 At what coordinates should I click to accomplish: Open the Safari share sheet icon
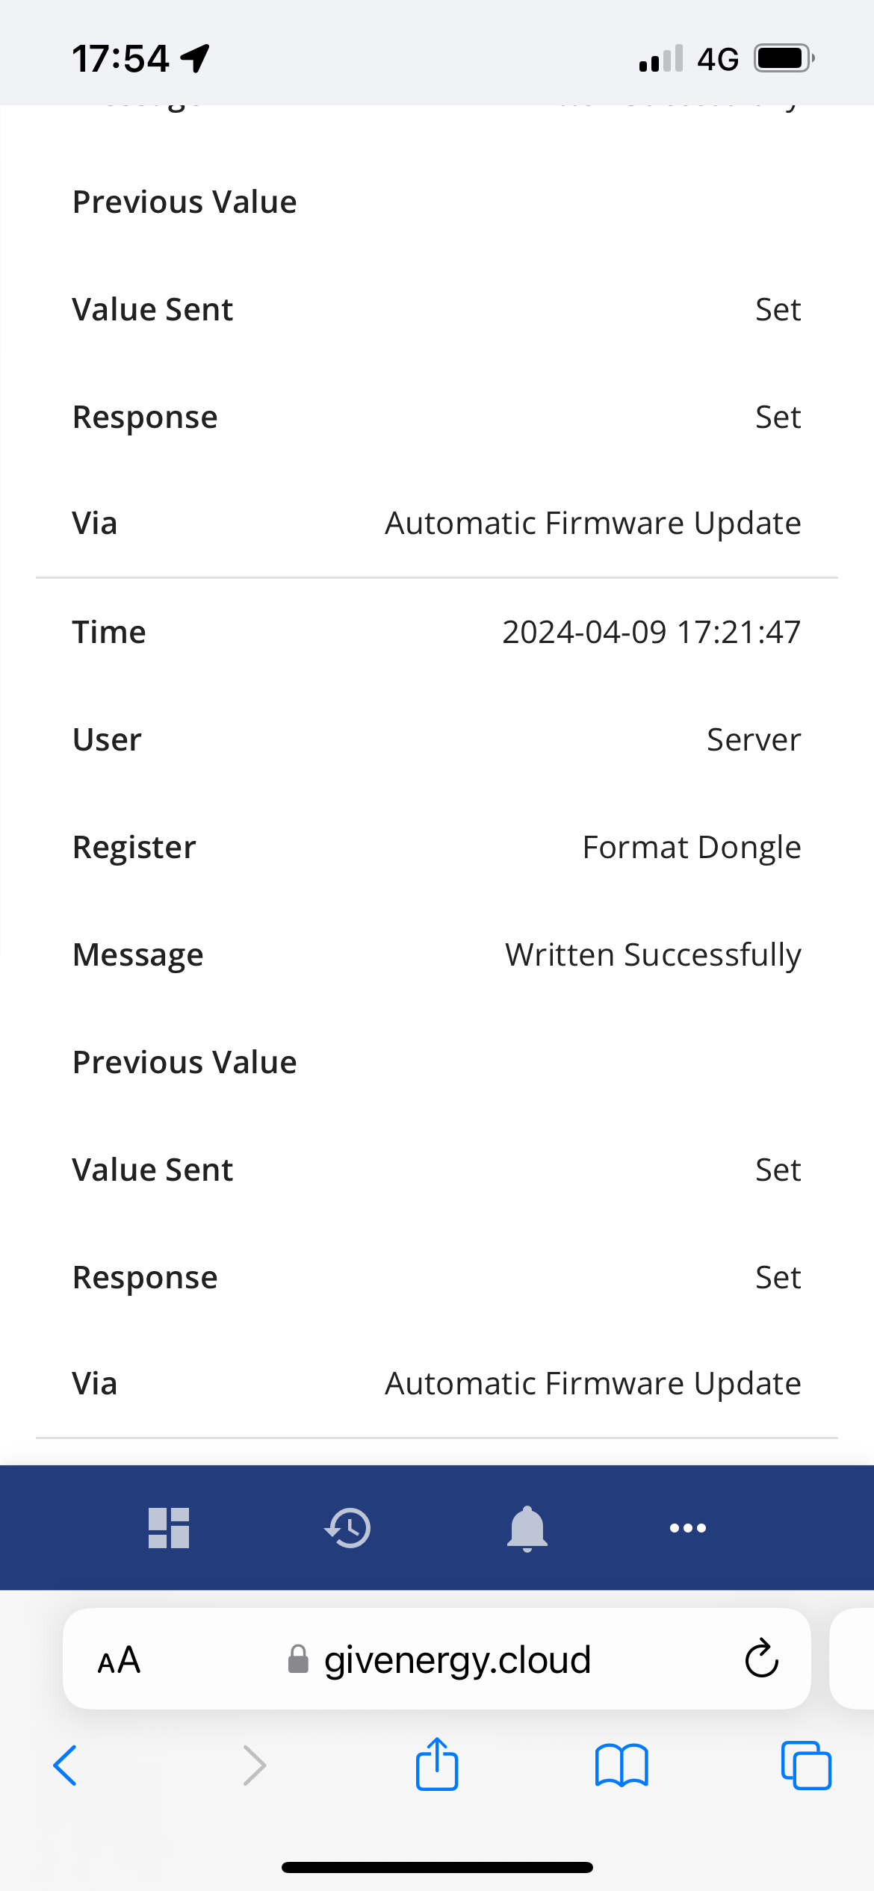click(437, 1764)
